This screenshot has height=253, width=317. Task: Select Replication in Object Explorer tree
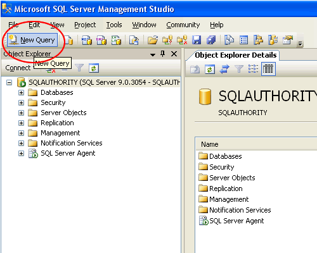pos(57,123)
